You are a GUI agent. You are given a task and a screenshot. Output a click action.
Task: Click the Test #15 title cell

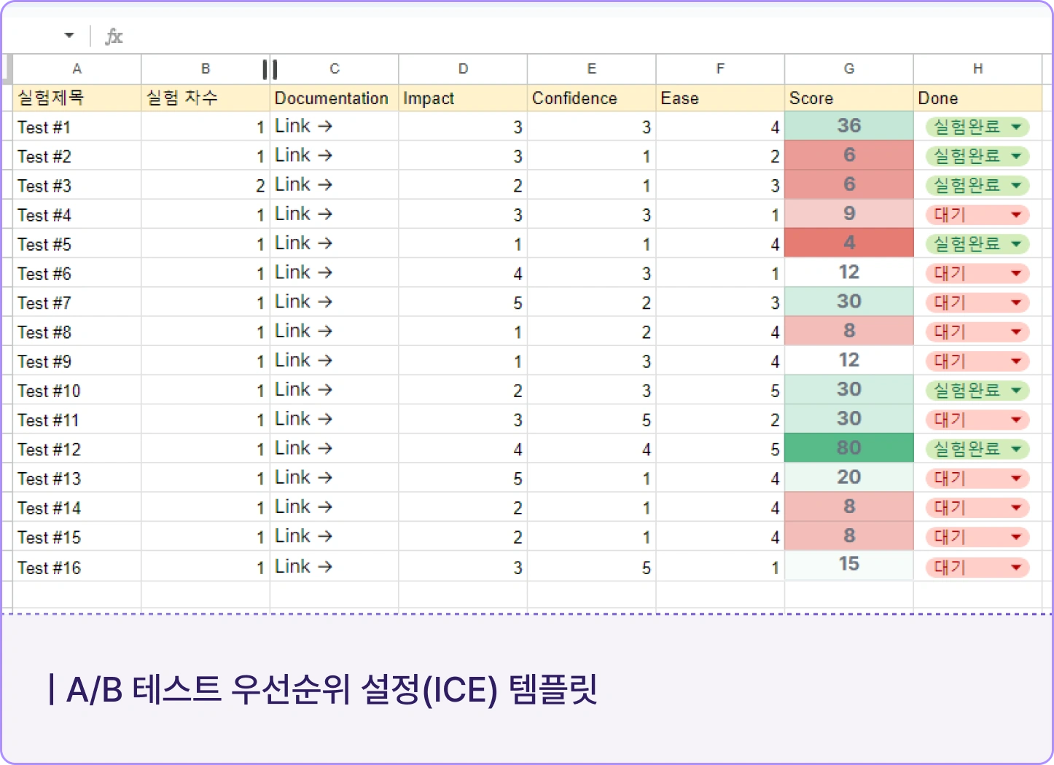click(77, 537)
